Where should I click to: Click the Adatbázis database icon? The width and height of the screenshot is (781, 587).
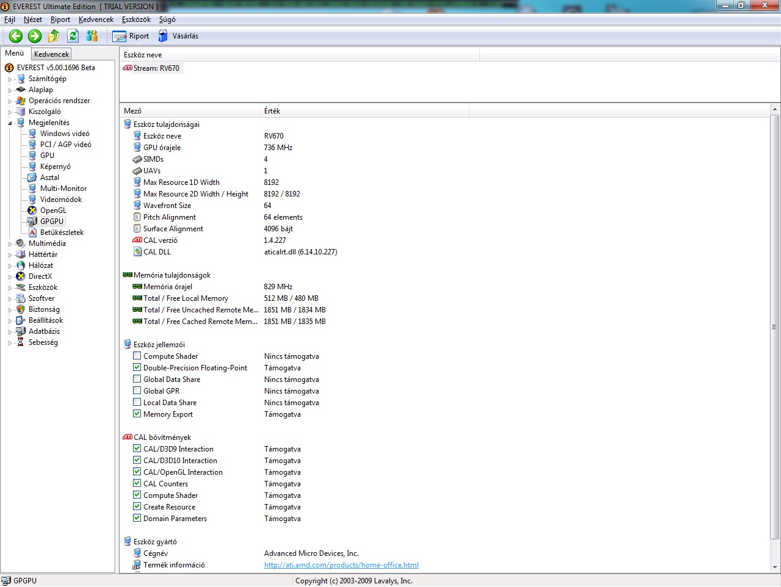coord(21,331)
